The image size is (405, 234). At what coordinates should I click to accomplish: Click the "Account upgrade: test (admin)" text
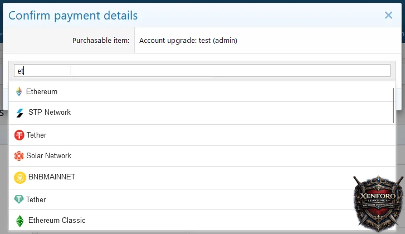pyautogui.click(x=188, y=40)
